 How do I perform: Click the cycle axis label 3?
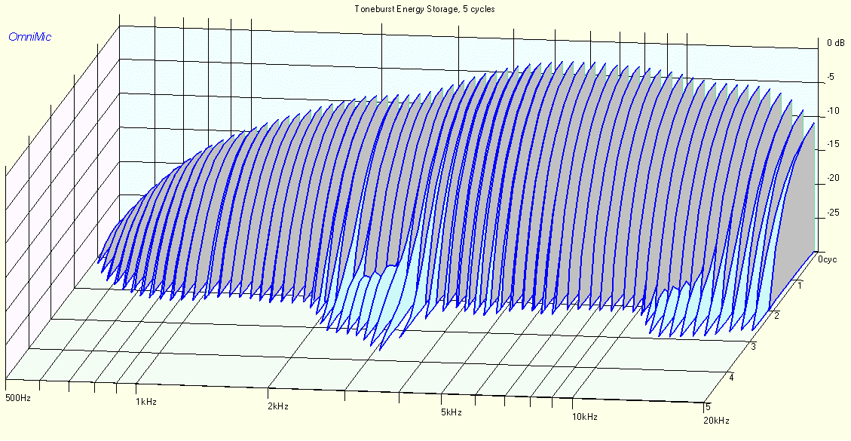(x=755, y=347)
